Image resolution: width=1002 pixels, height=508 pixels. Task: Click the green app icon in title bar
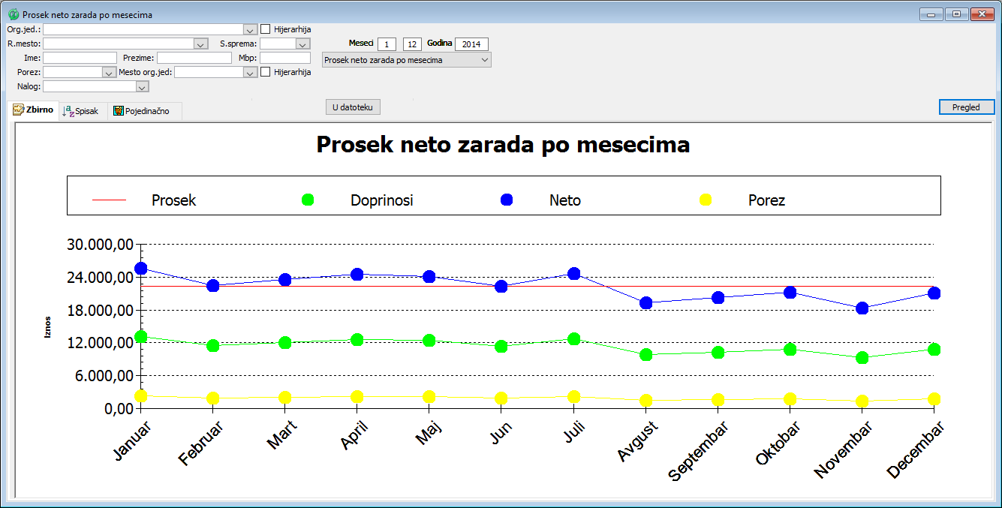13,15
